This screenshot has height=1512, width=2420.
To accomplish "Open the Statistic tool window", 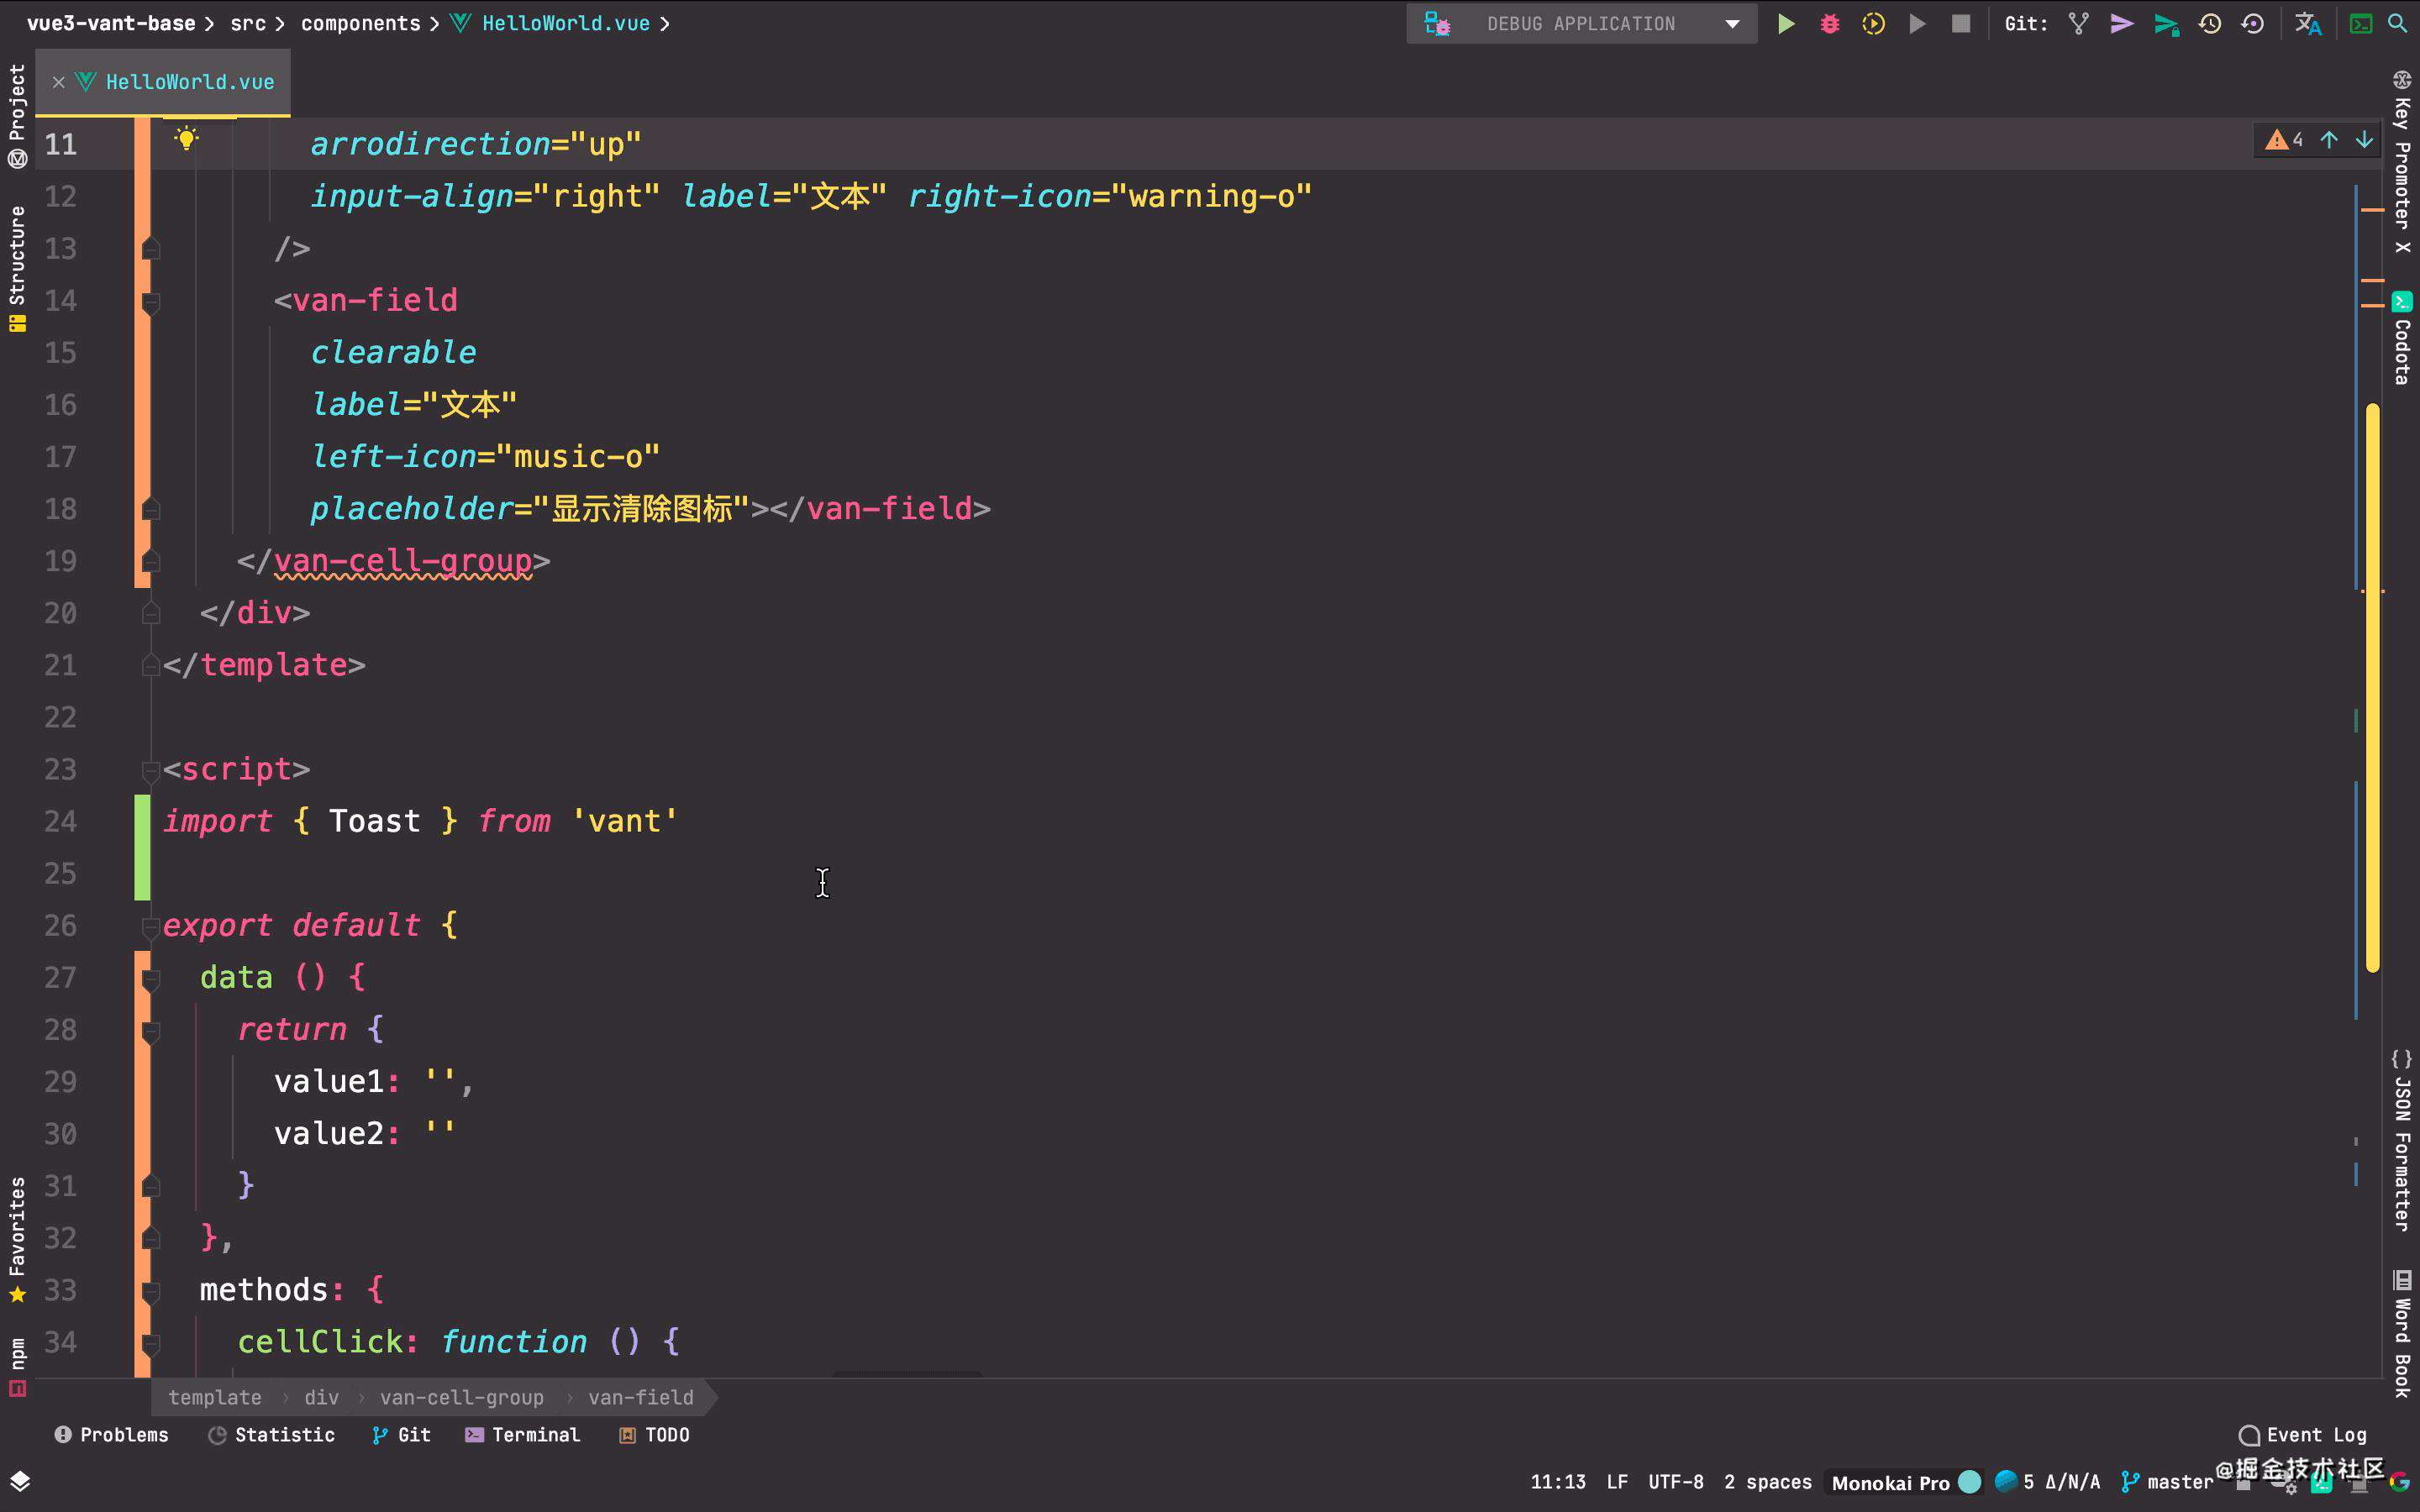I will click(x=271, y=1435).
